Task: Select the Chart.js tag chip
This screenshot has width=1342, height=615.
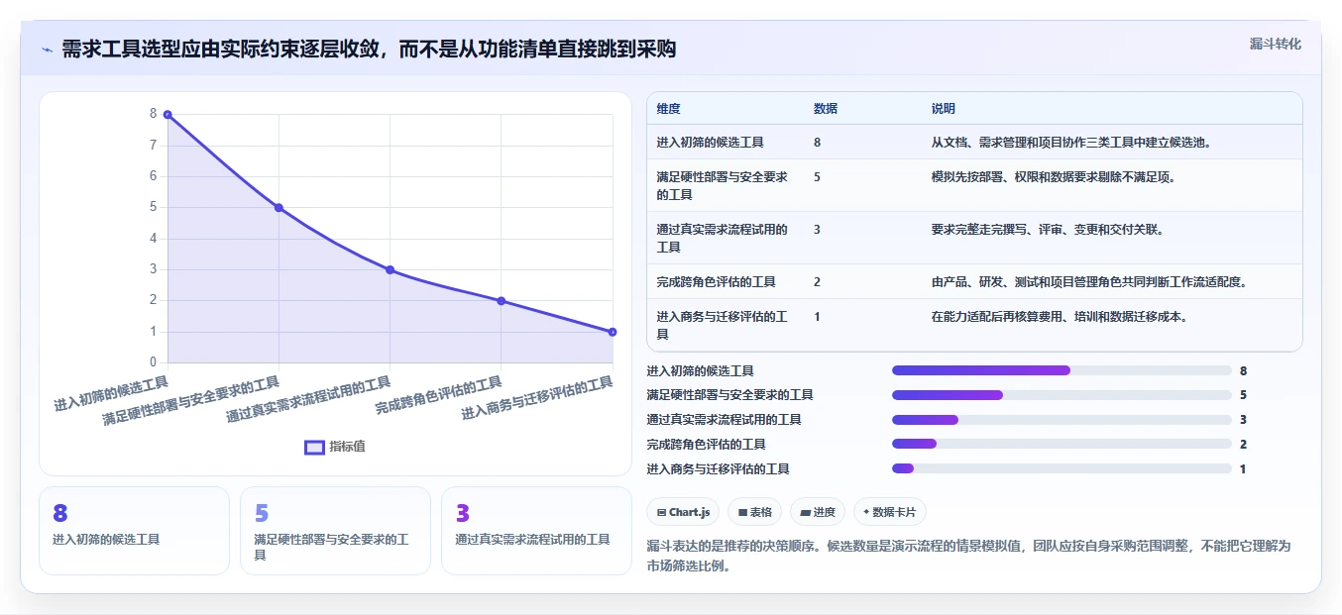Action: pos(683,512)
